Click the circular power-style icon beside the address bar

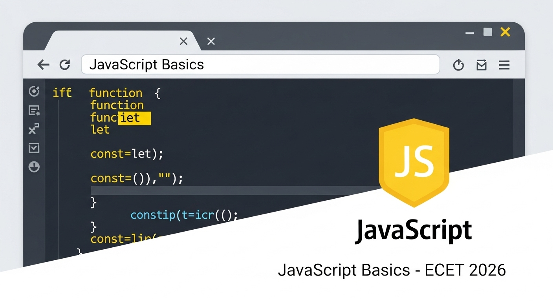[458, 65]
